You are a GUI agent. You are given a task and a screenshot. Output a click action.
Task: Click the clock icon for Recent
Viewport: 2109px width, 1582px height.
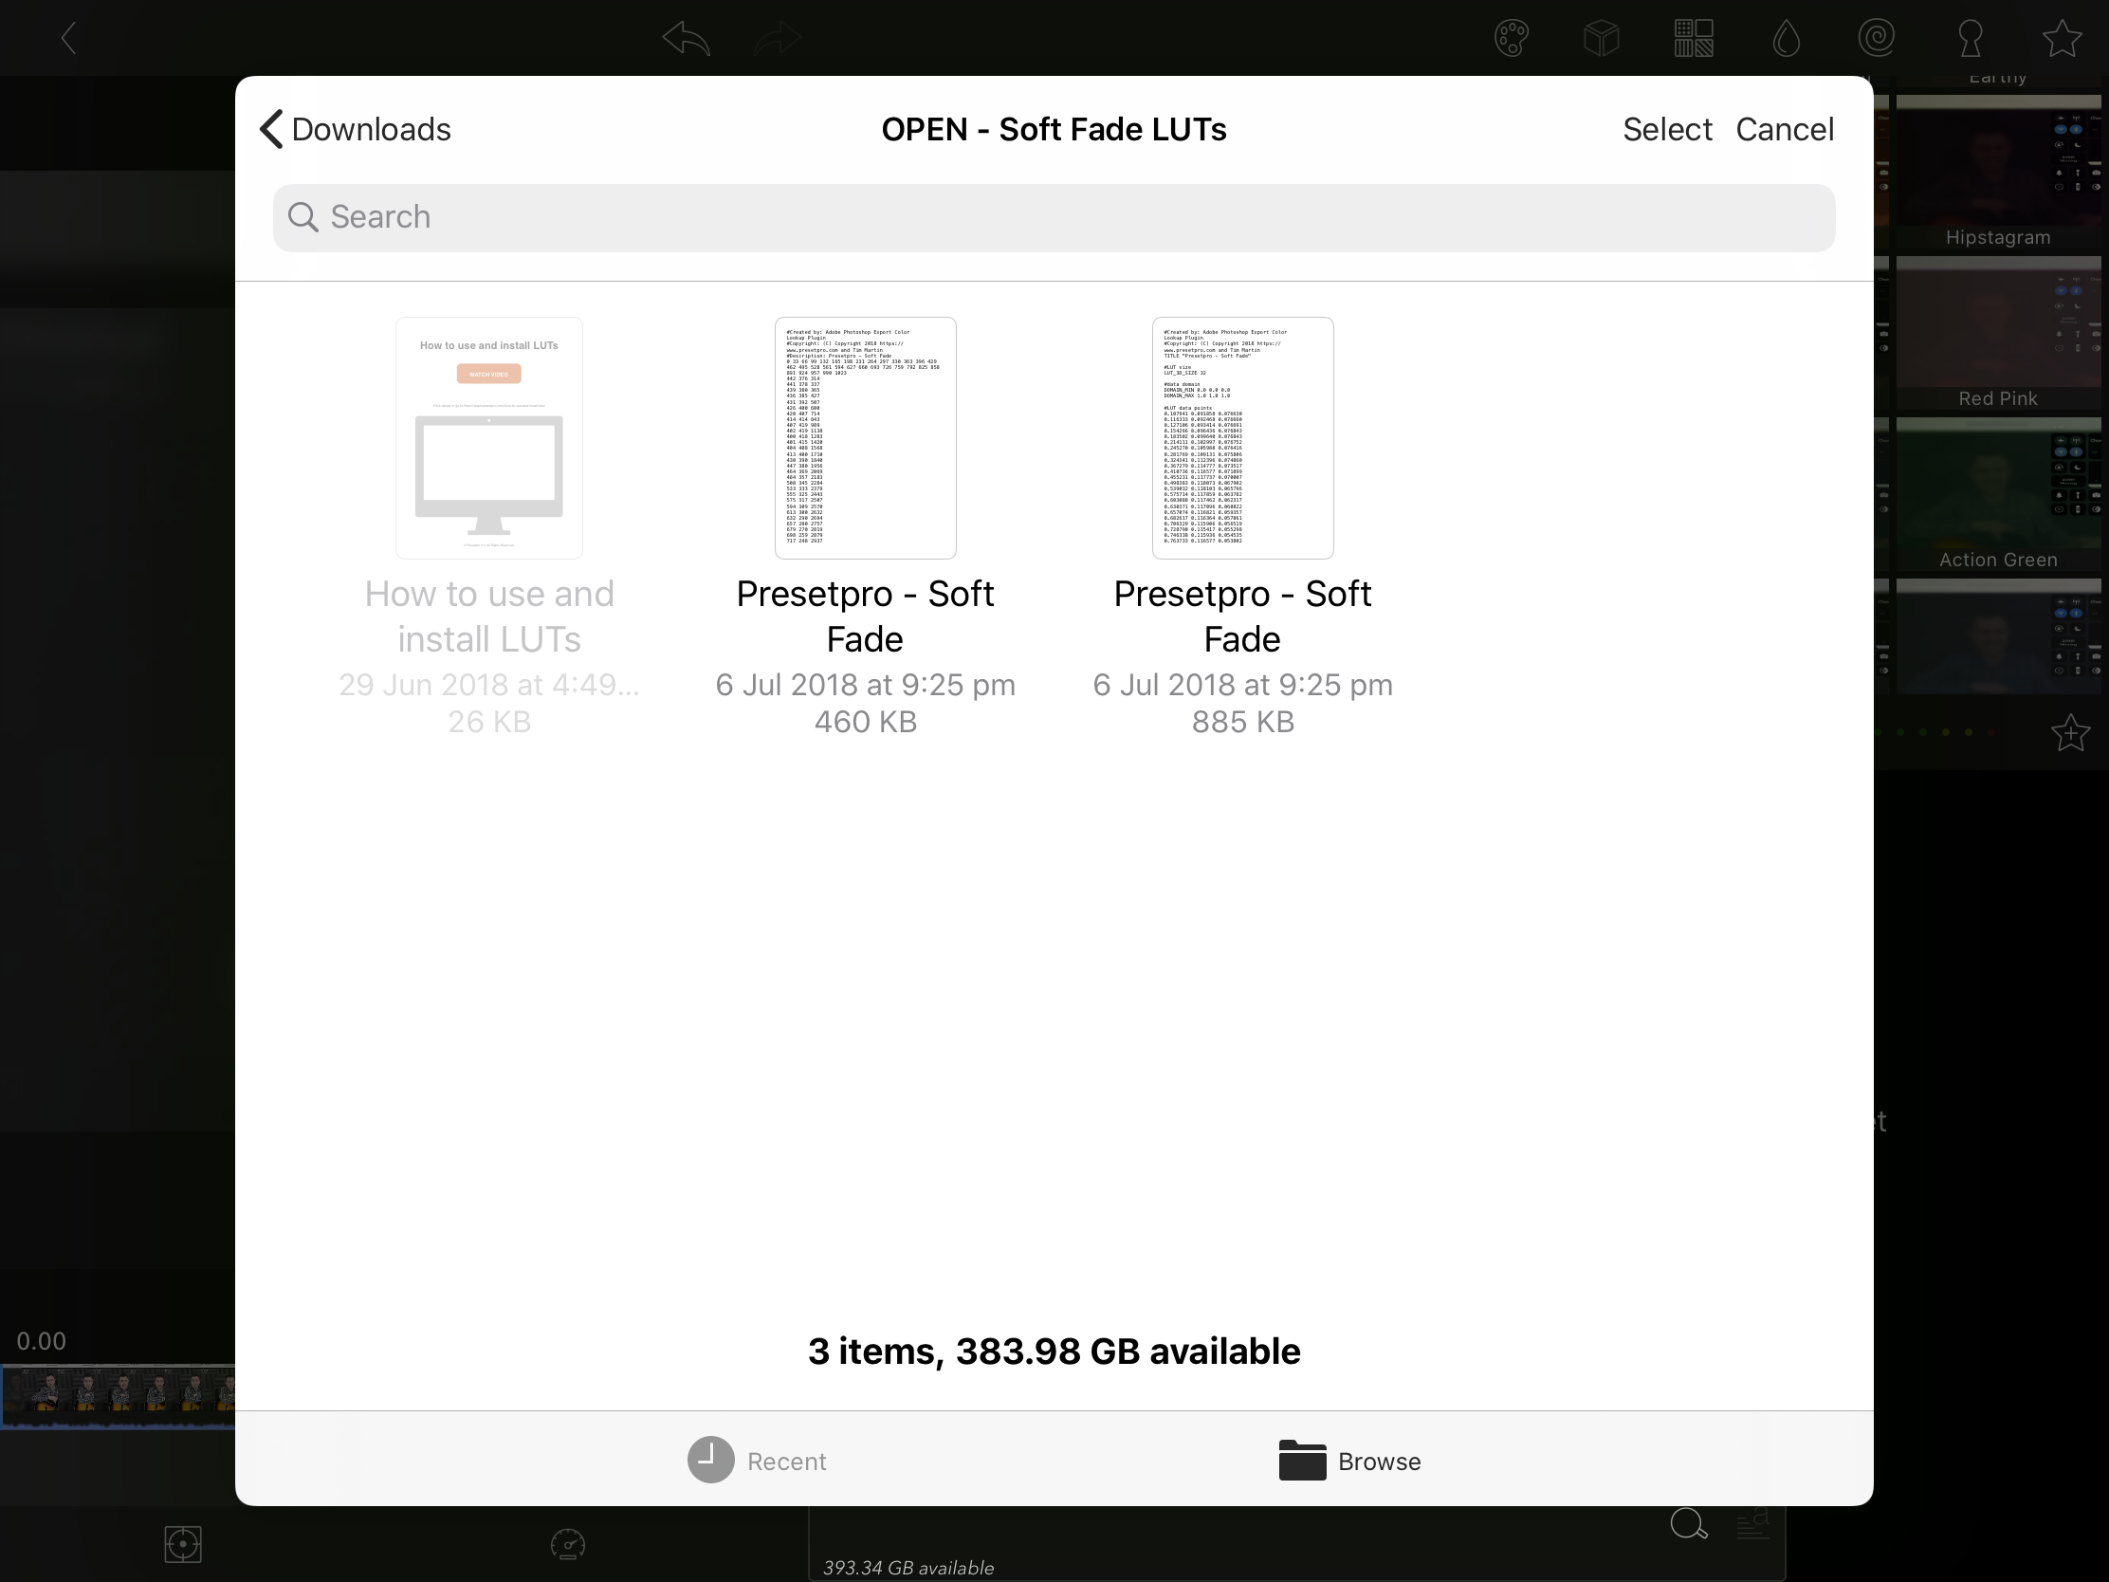[x=710, y=1460]
